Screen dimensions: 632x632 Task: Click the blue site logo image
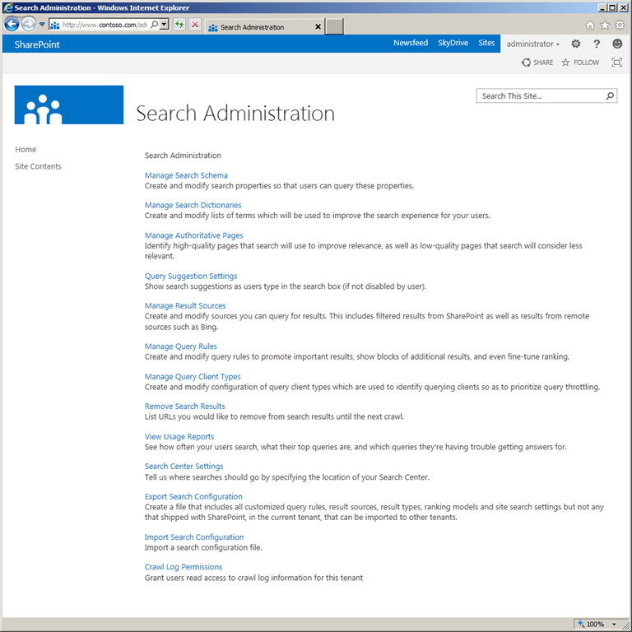coord(69,105)
